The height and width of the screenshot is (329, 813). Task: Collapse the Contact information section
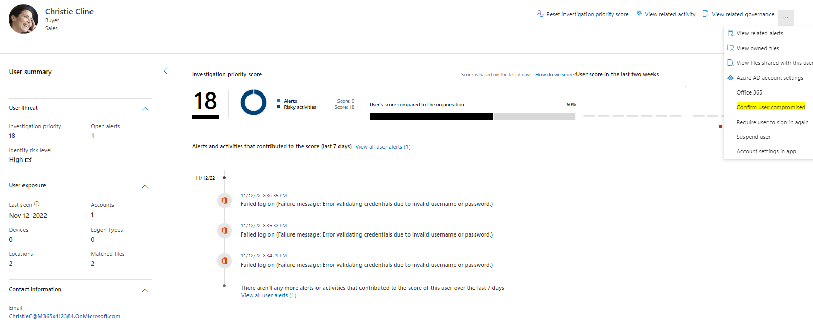[145, 290]
